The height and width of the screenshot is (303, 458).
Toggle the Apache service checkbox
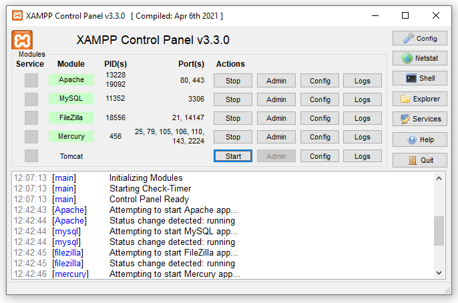[31, 80]
